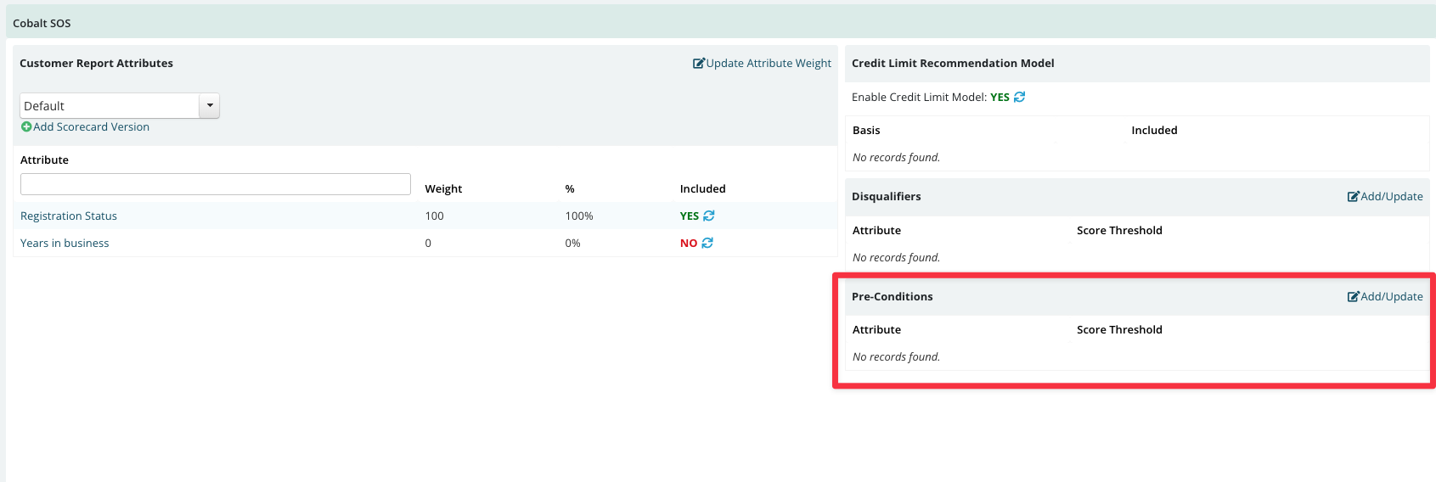The height and width of the screenshot is (482, 1436).
Task: Click the green plus Add Scorecard Version icon
Action: (26, 127)
